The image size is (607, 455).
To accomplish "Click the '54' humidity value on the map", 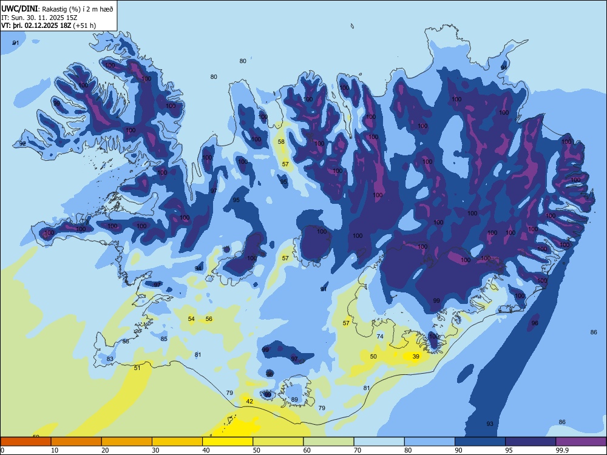I will [191, 319].
